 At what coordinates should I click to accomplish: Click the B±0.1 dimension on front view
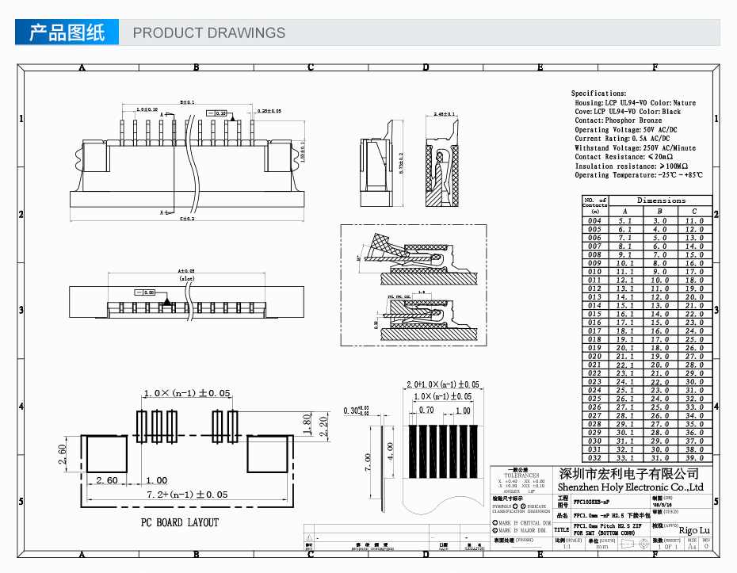[x=187, y=102]
